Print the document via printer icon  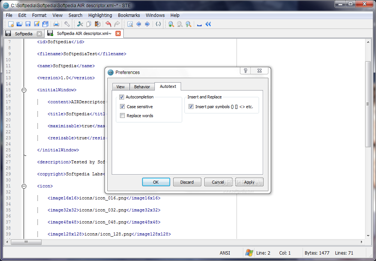tap(56, 24)
